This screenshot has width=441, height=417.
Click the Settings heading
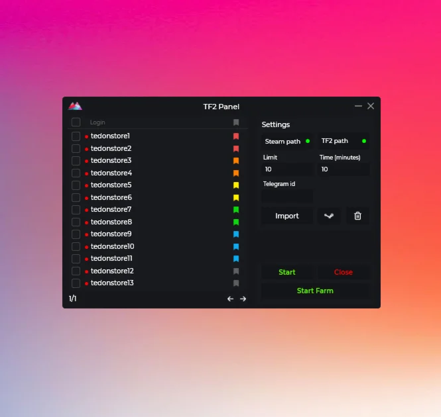(276, 124)
